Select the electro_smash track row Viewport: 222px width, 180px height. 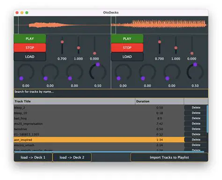[x=99, y=145]
